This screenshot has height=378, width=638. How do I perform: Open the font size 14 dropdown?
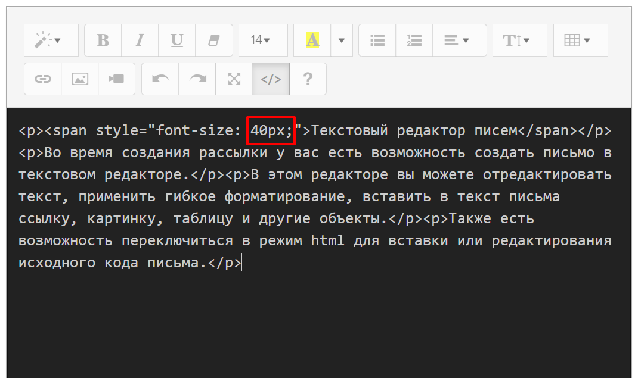click(x=262, y=40)
